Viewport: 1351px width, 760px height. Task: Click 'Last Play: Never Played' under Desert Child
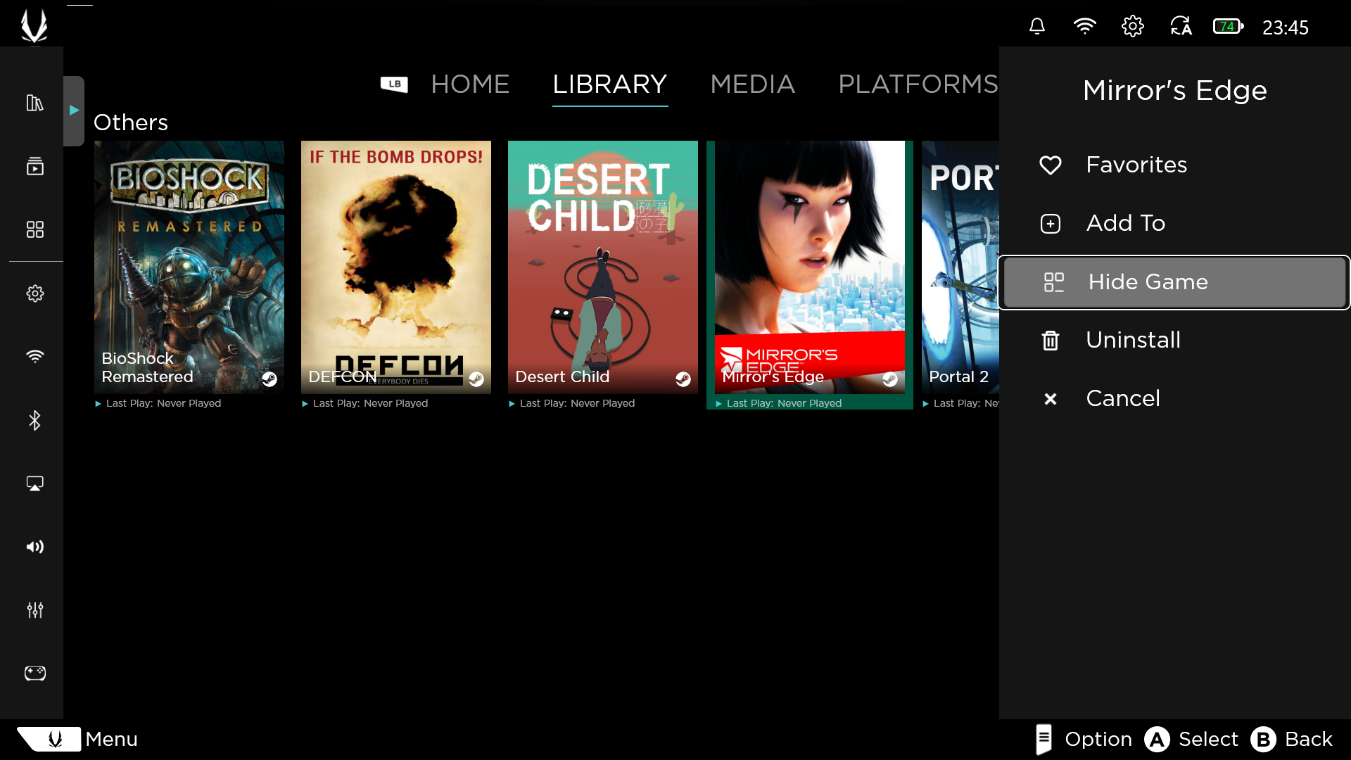point(577,404)
